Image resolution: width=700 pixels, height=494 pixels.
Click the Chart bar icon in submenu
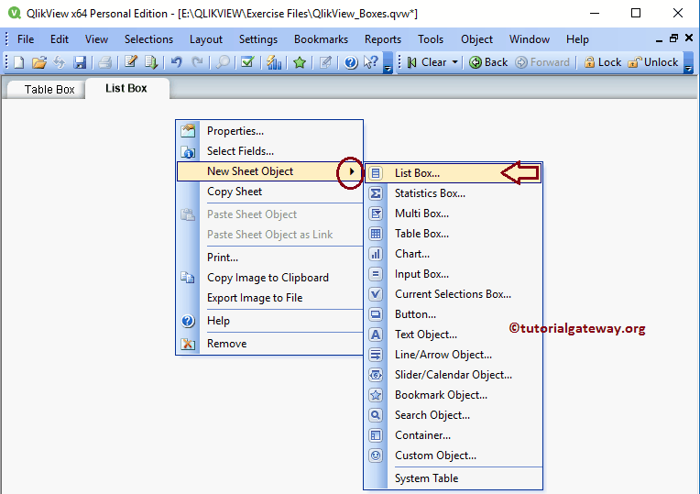[x=376, y=254]
